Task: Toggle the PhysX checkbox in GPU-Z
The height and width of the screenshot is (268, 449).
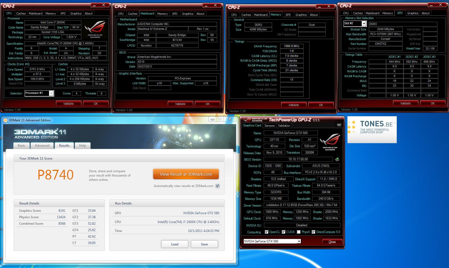Action: [x=298, y=232]
